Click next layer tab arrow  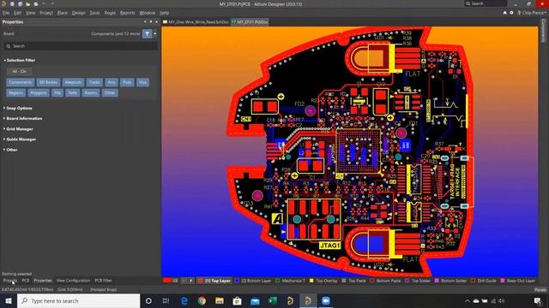(190, 281)
